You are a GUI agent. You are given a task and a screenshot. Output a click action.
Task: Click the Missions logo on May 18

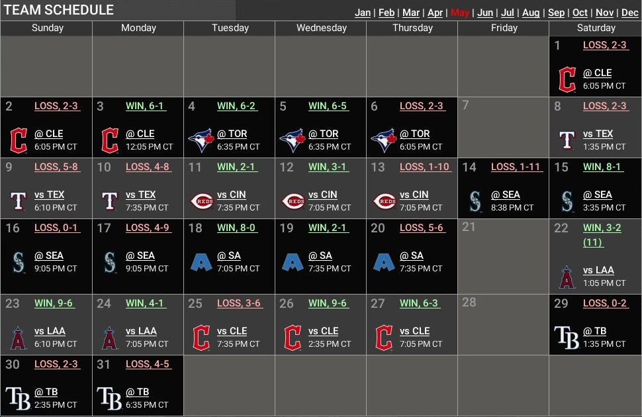tap(201, 262)
